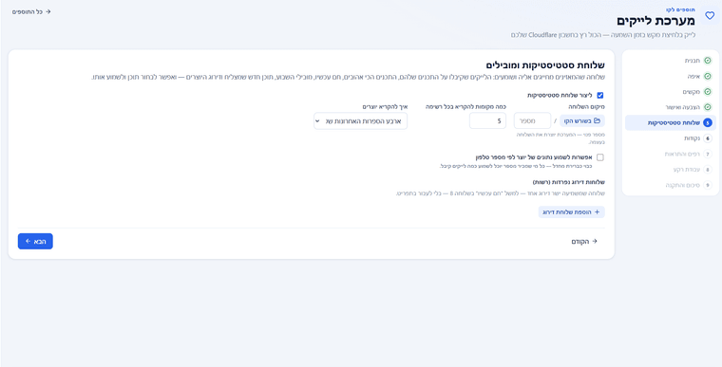The image size is (722, 367).
Task: Click הוספת שלוחת דירוג button
Action: click(572, 212)
